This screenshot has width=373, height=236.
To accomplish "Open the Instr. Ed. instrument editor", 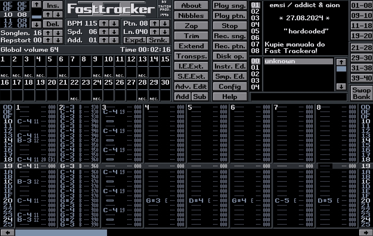I will tap(230, 66).
